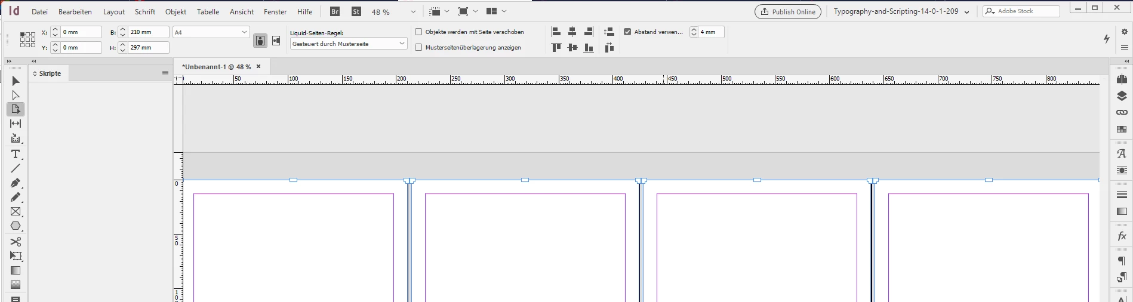
Task: Open the Effects fx panel
Action: coord(1122,236)
